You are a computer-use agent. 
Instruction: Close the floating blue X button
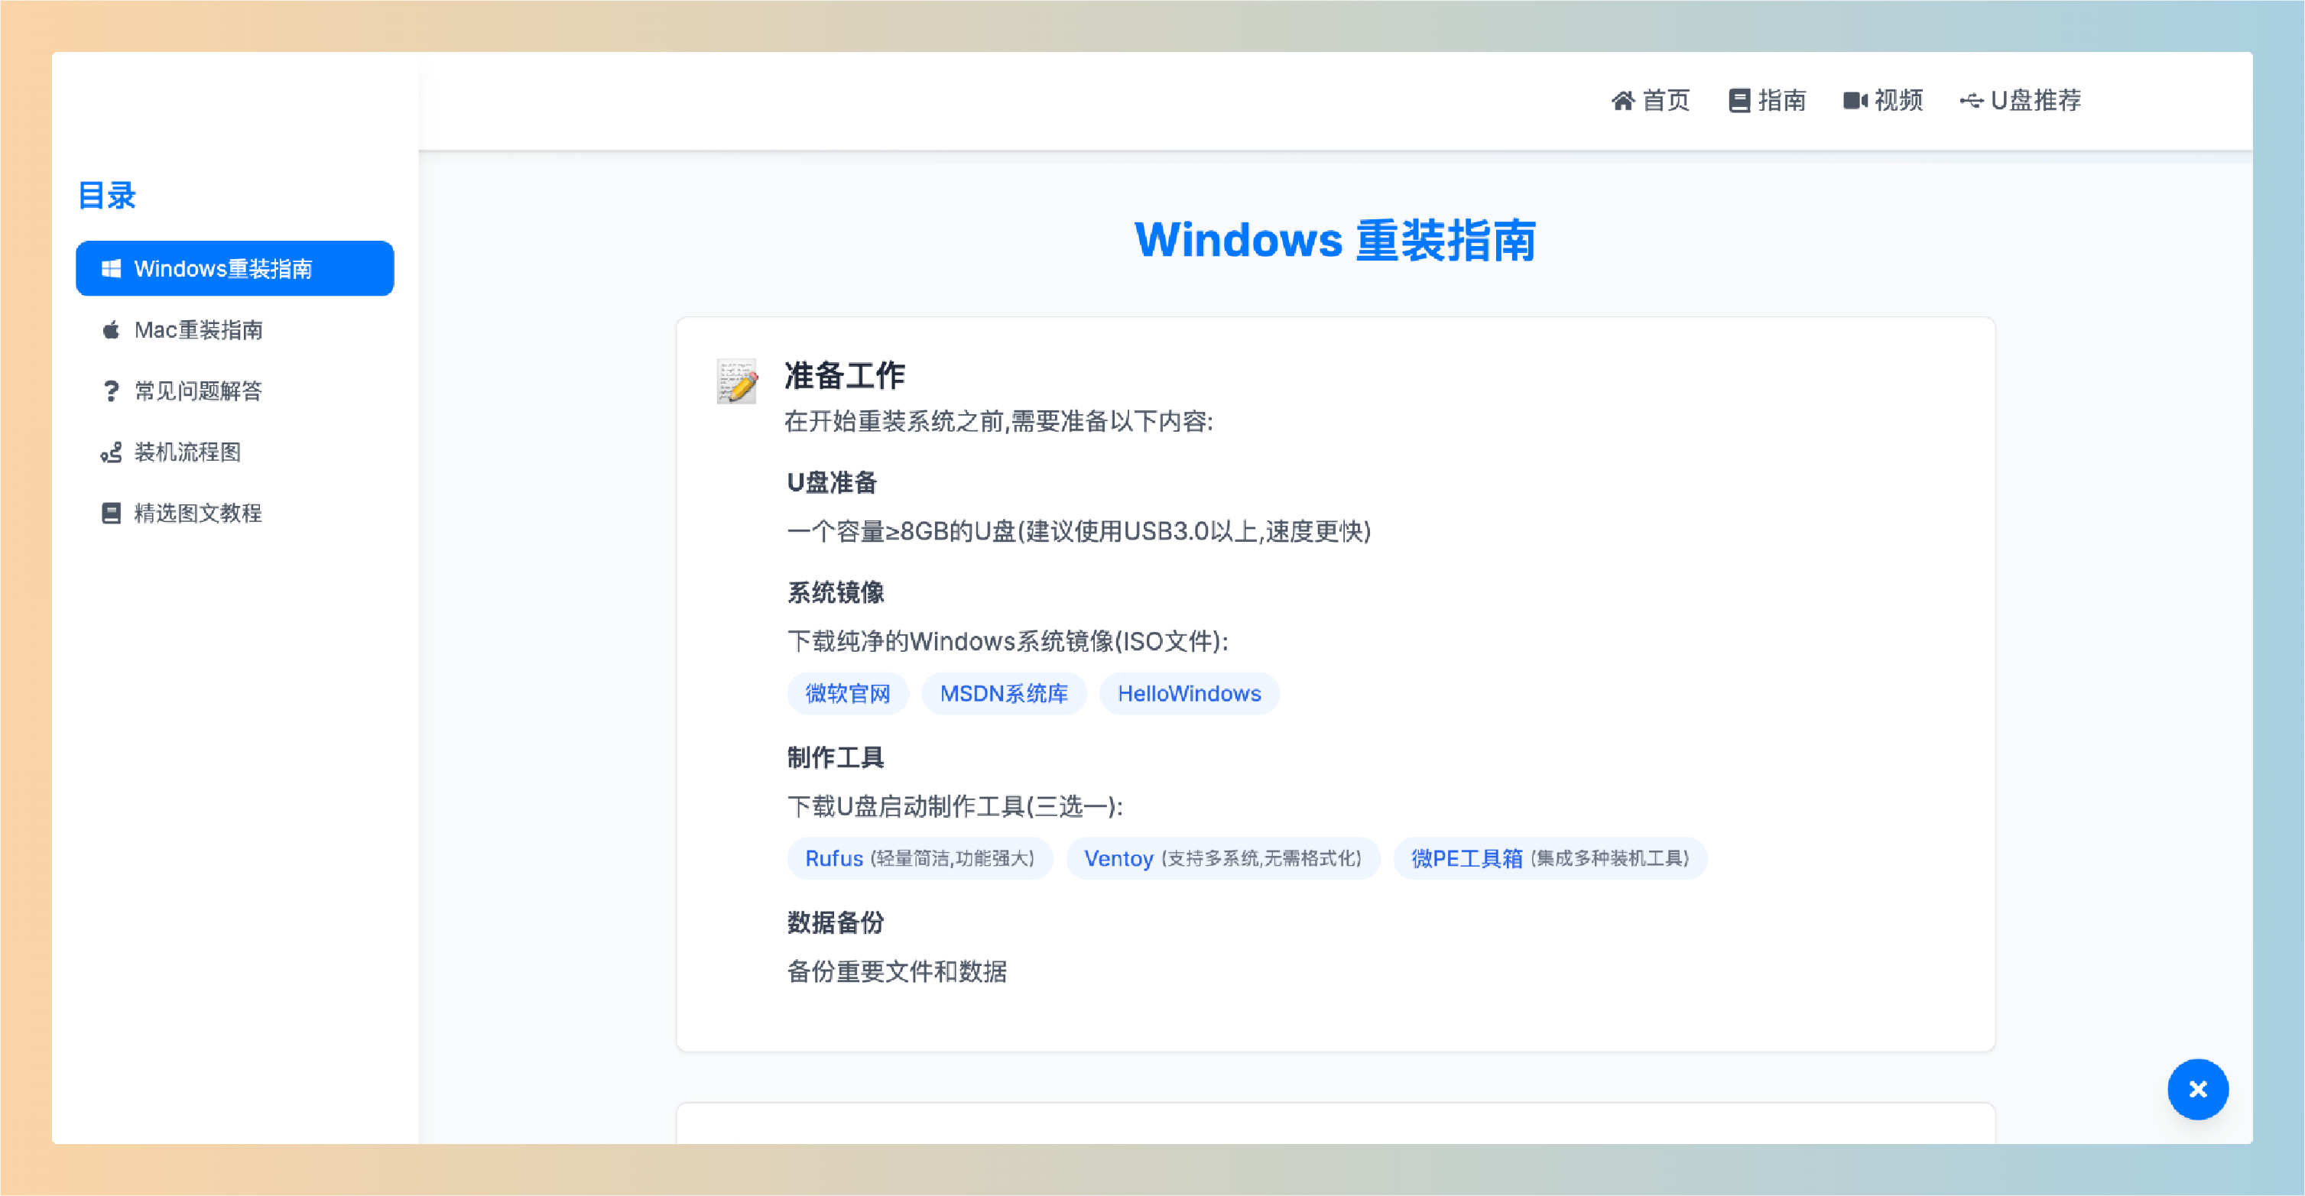point(2198,1089)
